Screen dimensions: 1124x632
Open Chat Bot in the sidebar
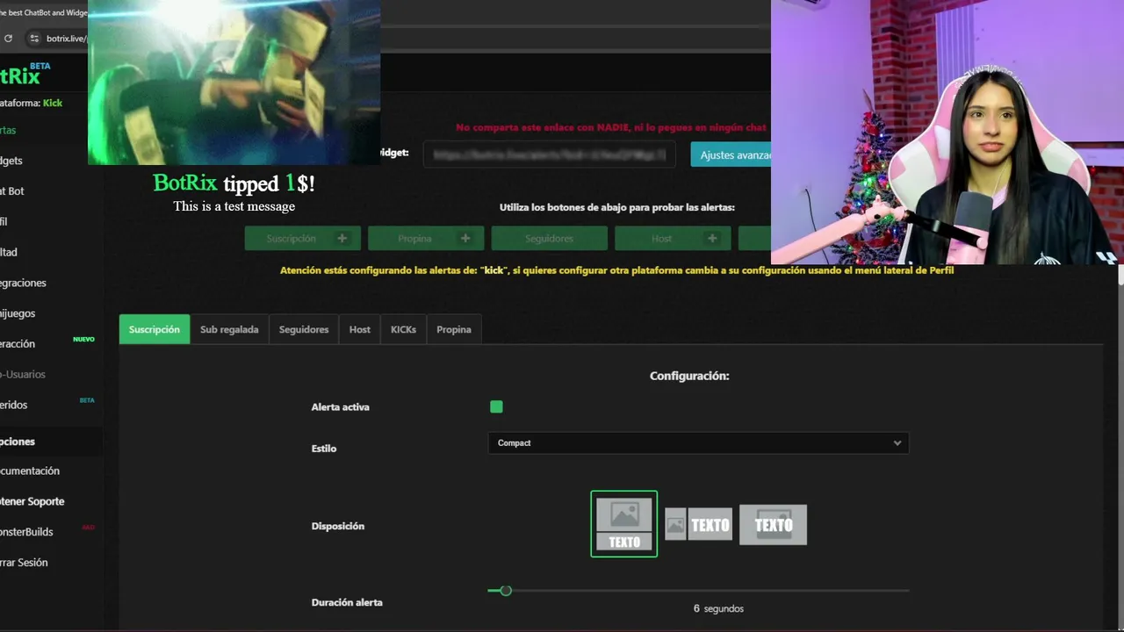pos(12,190)
